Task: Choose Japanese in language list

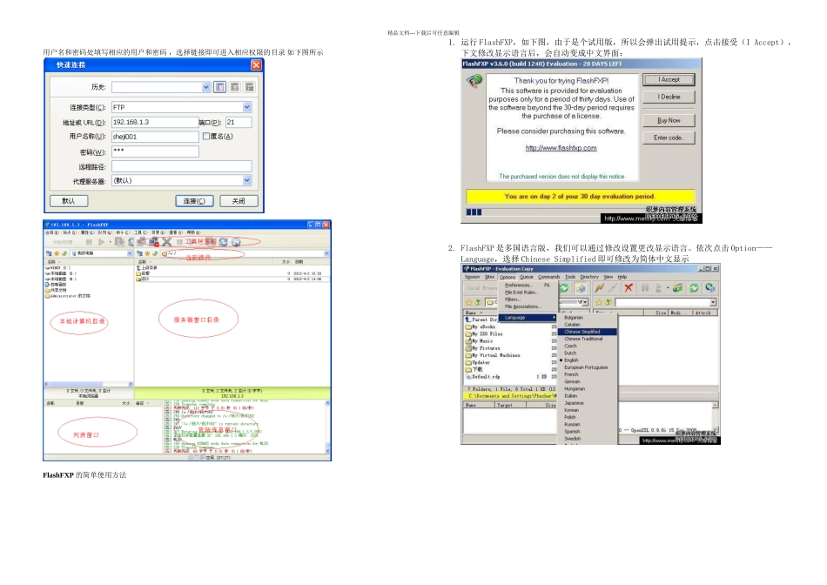Action: point(587,403)
